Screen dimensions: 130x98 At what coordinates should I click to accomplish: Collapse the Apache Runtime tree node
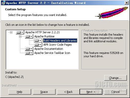[20, 36]
